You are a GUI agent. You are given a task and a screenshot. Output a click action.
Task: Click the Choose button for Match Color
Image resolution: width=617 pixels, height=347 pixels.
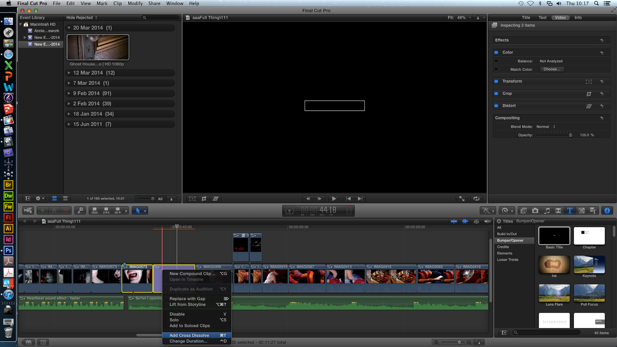(x=552, y=69)
